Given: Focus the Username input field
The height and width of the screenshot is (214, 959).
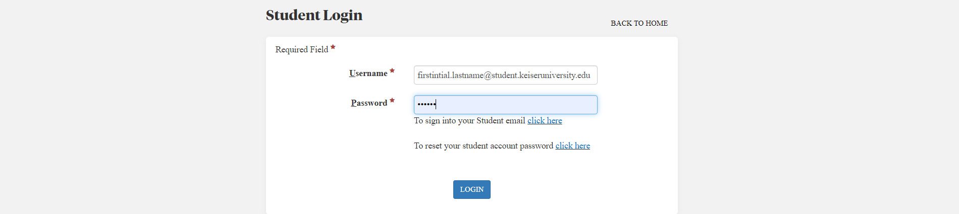Looking at the screenshot, I should [x=505, y=75].
